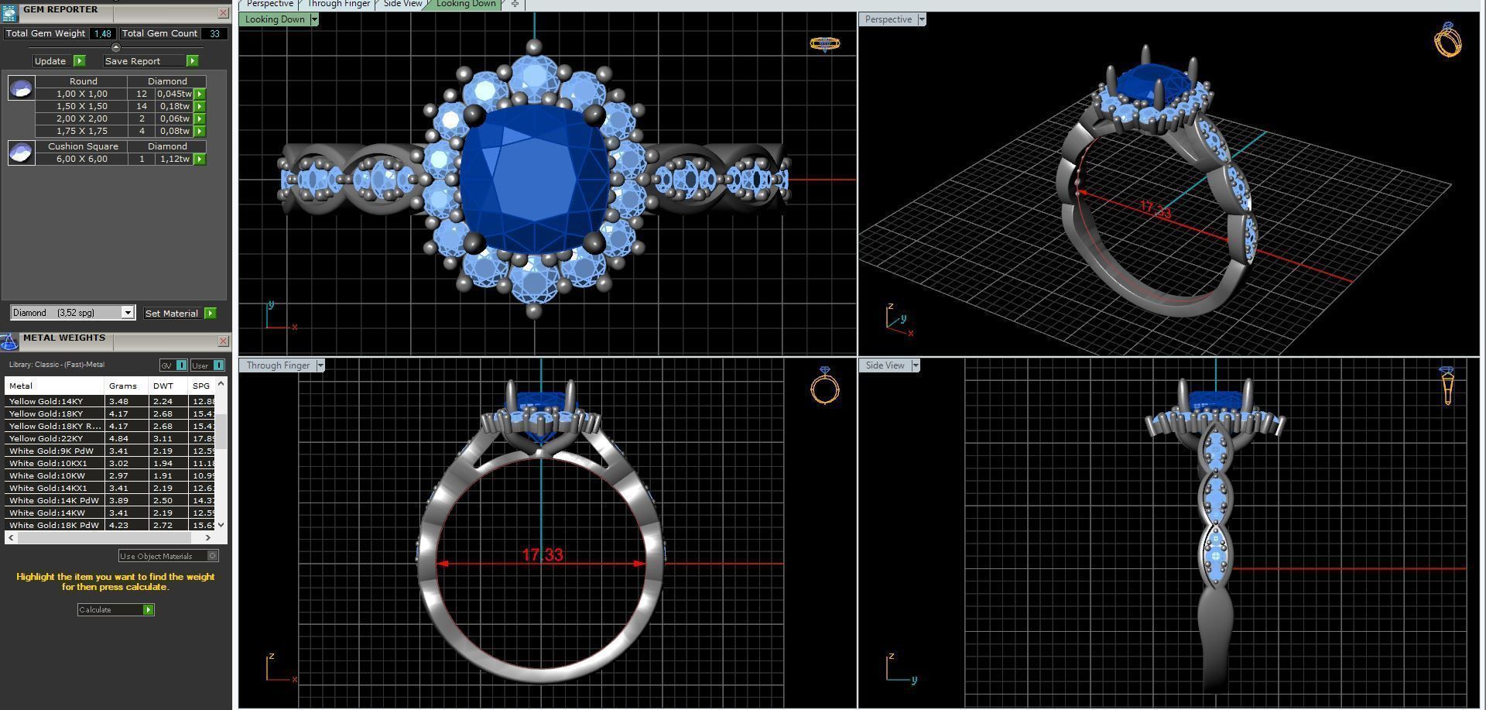The width and height of the screenshot is (1486, 710).
Task: Switch to the Perspective tab
Action: coord(269,4)
